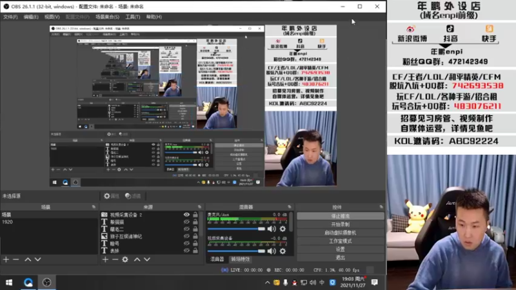Click the REC status dot indicator

point(269,270)
